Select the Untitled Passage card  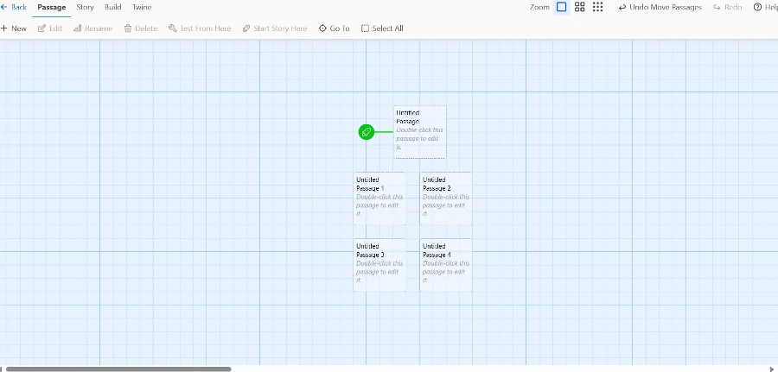point(420,132)
